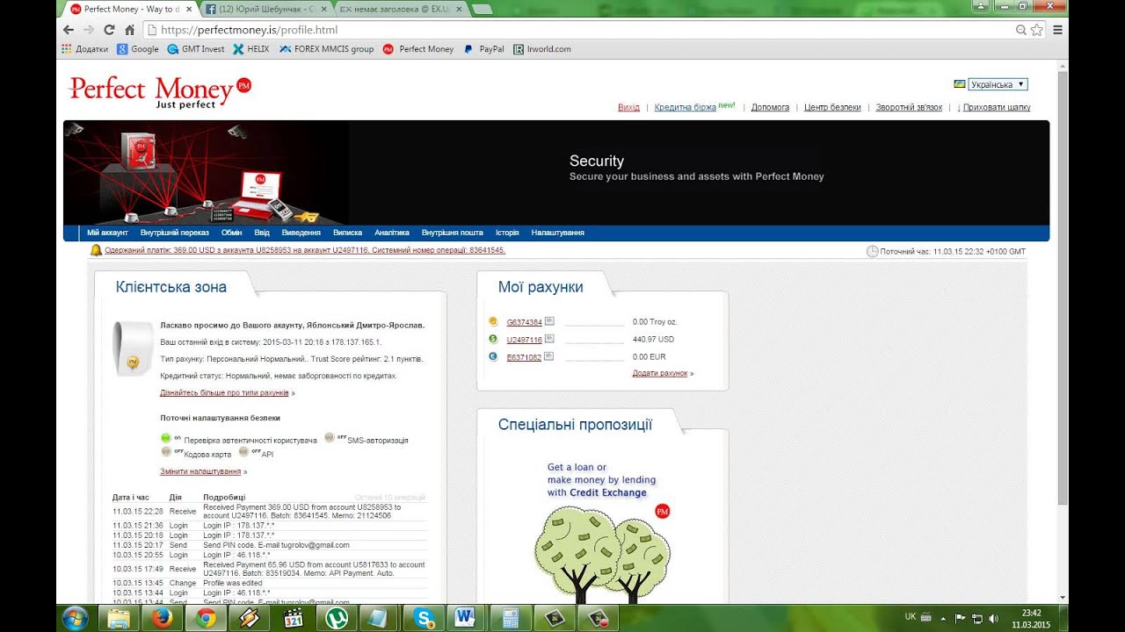Open Виписка menu item
Screen dimensions: 1125x632
(x=348, y=233)
